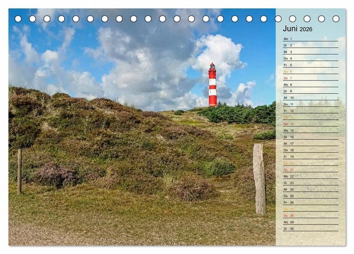Select the Mi 24 date row
The image size is (354, 254).
(310, 190)
